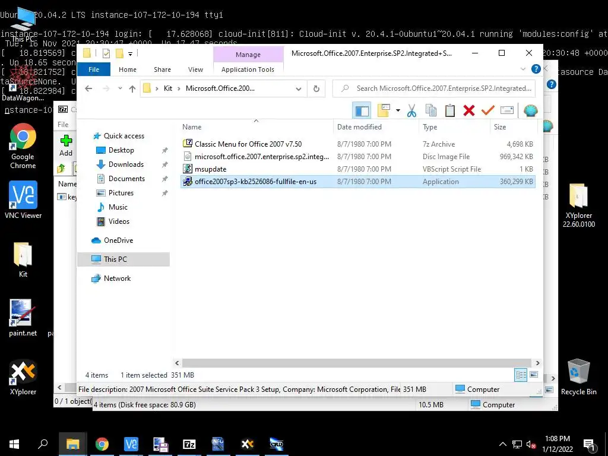
Task: Click the Refresh button in address bar
Action: [x=316, y=89]
